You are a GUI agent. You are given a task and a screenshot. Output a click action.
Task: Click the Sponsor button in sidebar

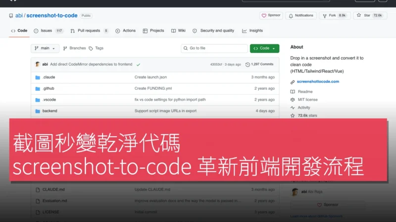[x=328, y=205]
